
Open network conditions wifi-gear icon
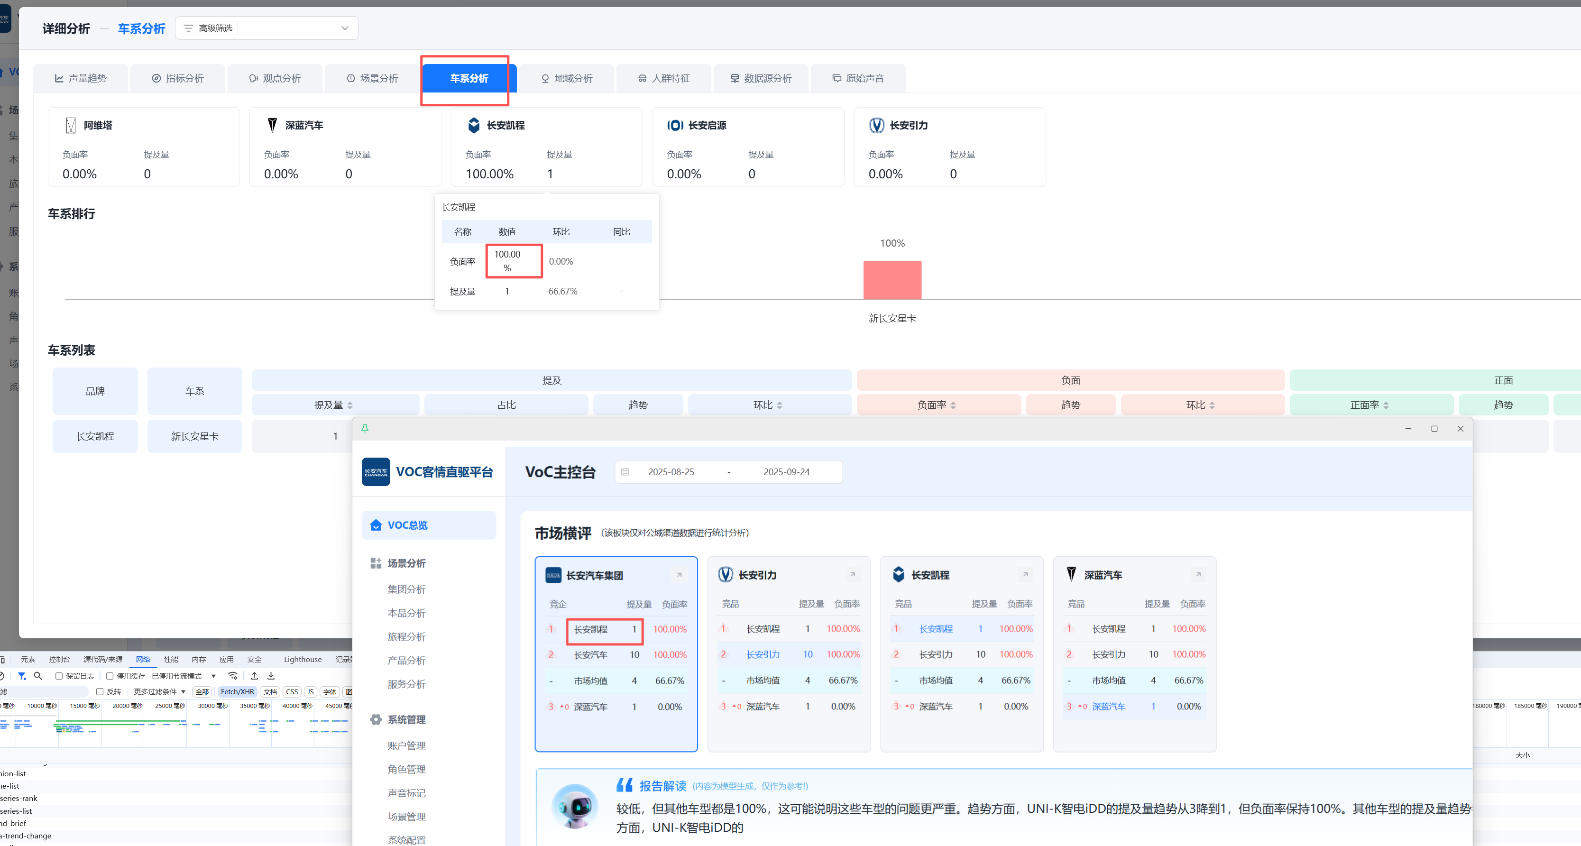(x=233, y=676)
